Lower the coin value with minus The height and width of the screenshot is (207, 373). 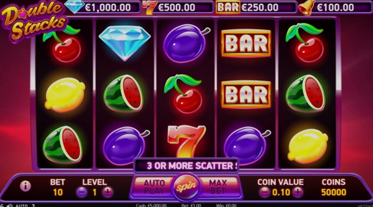264,192
